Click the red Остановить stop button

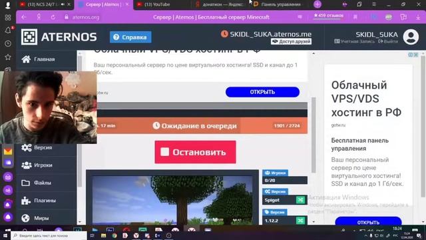click(195, 152)
